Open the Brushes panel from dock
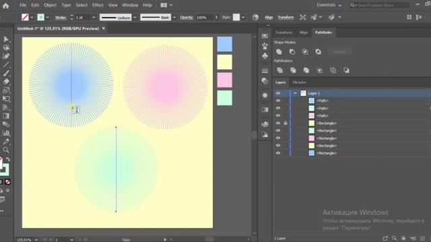Screen dimensions: 431x242 tap(265, 46)
